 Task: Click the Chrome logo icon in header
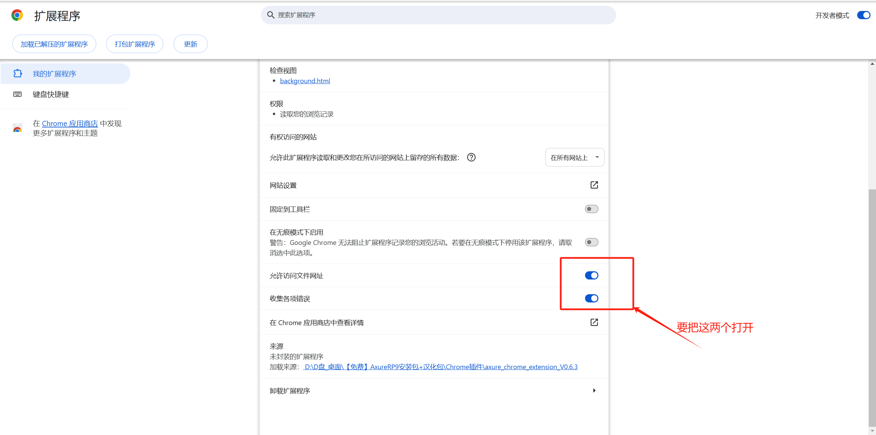coord(17,15)
